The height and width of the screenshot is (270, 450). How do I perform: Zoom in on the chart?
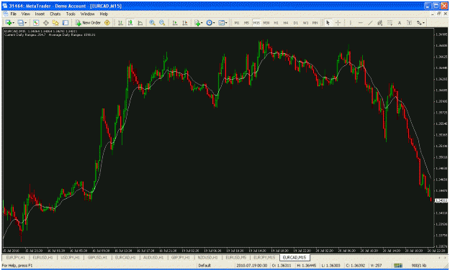152,22
